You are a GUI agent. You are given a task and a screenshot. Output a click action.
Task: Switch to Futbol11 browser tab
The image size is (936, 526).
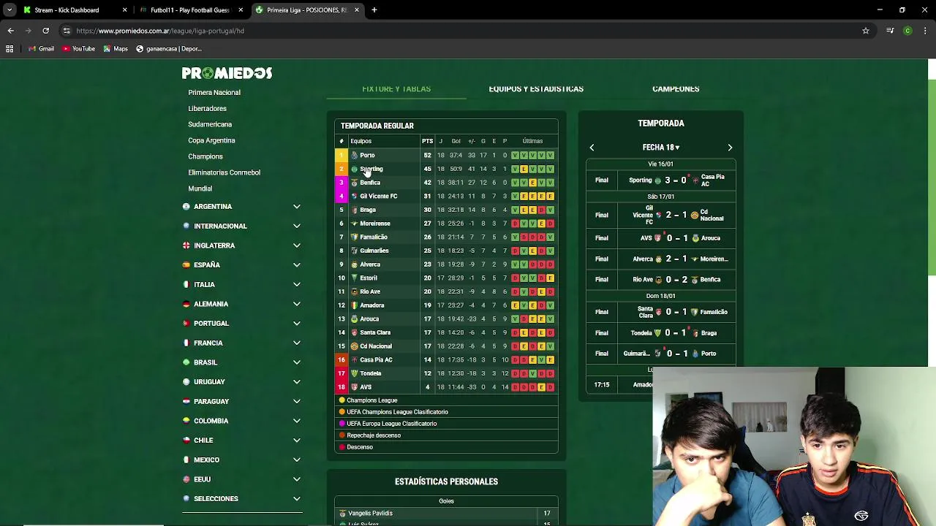(190, 10)
